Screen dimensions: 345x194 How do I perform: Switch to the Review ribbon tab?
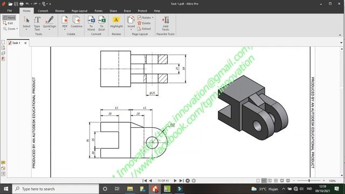(60, 11)
